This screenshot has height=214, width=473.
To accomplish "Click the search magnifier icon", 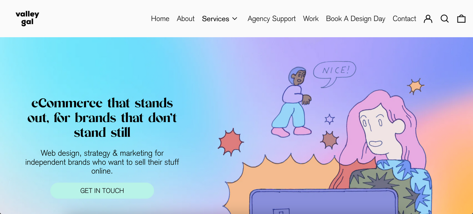I will (445, 18).
